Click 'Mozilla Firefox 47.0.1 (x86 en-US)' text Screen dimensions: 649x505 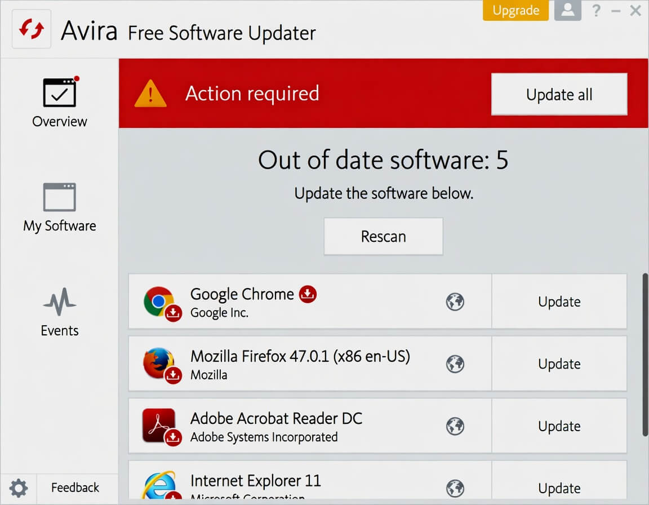300,356
